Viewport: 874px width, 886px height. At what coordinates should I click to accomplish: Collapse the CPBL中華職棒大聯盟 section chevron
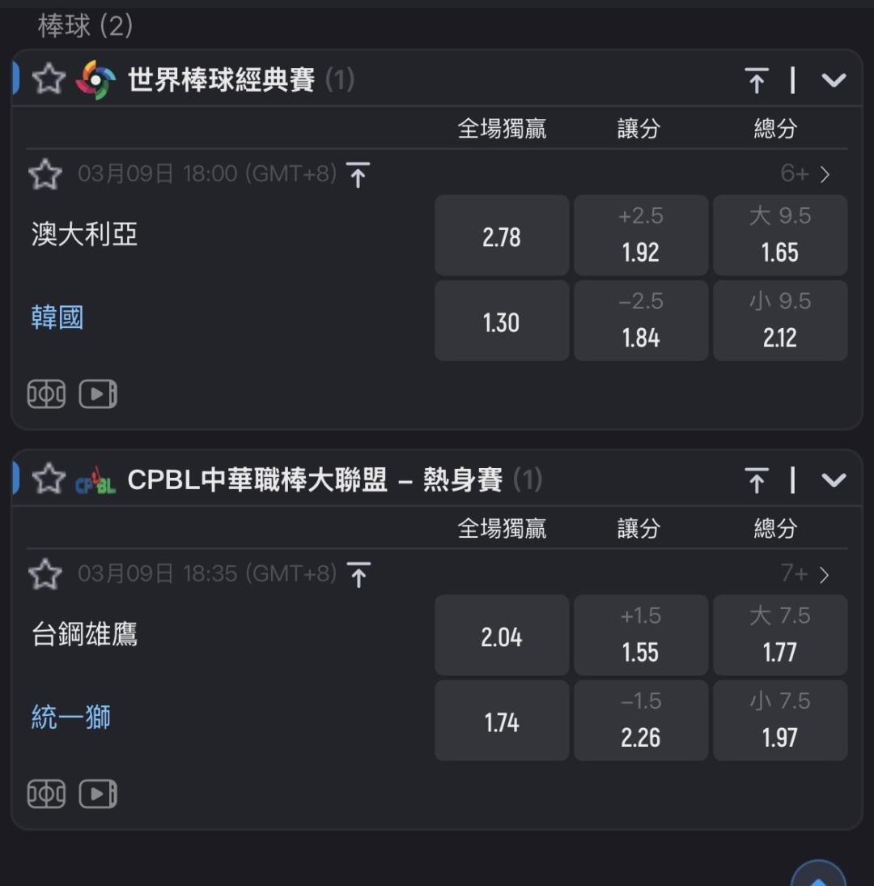tap(834, 480)
